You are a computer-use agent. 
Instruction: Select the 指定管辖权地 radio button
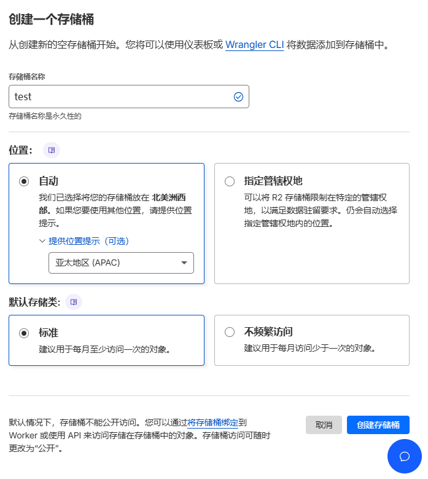click(x=230, y=181)
